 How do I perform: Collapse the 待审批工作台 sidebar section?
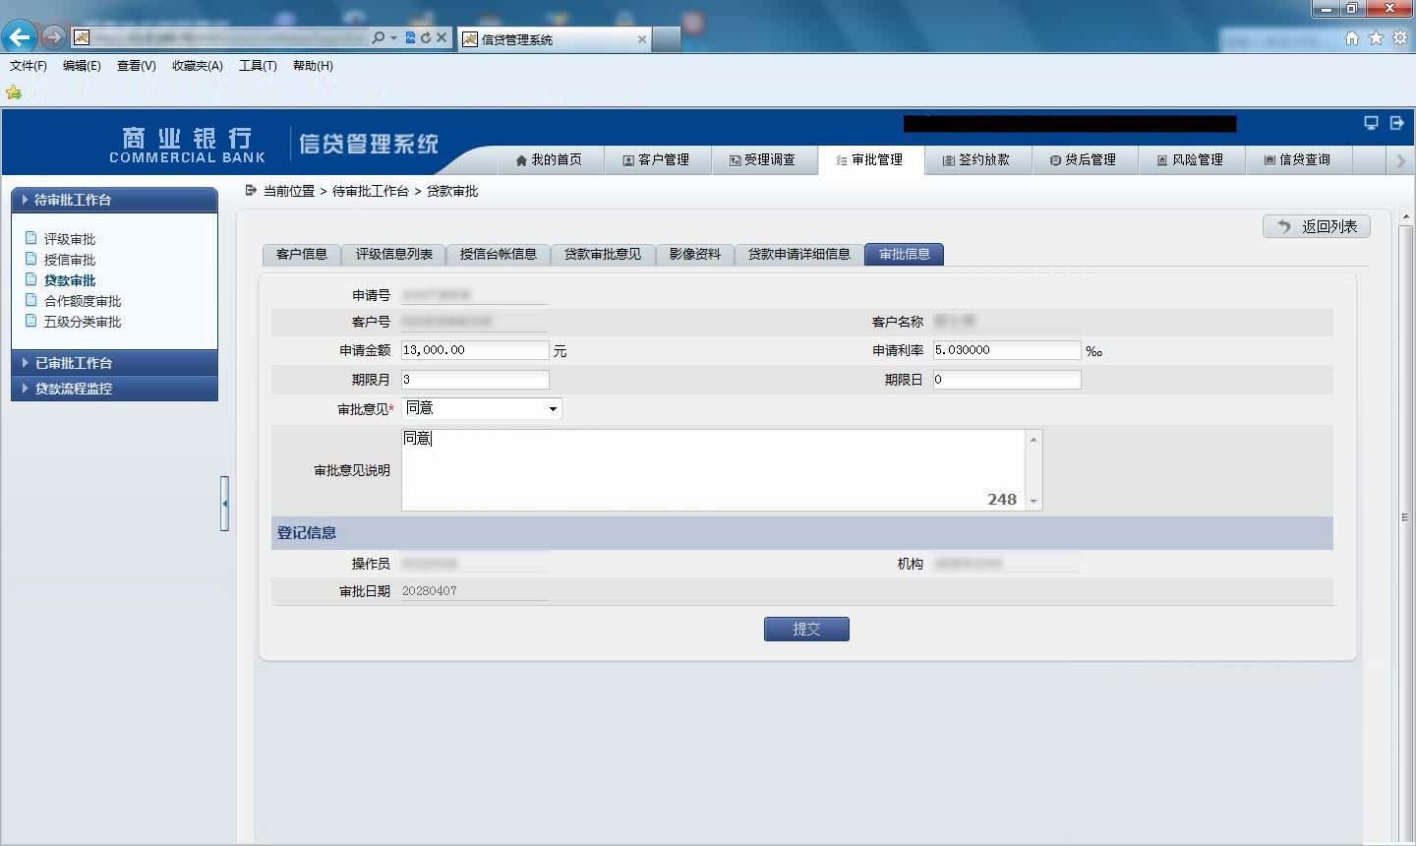[x=114, y=200]
